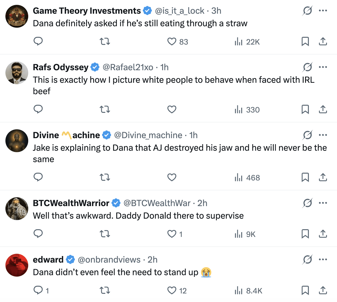The width and height of the screenshot is (337, 302).
Task: Click edward's red profile picture
Action: pyautogui.click(x=17, y=265)
